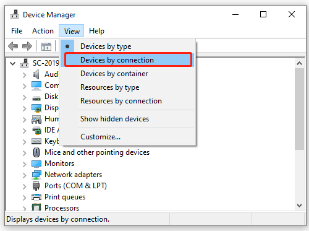Expand the Network adapters chevron
Viewport: 309px width, 231px height.
(25, 175)
